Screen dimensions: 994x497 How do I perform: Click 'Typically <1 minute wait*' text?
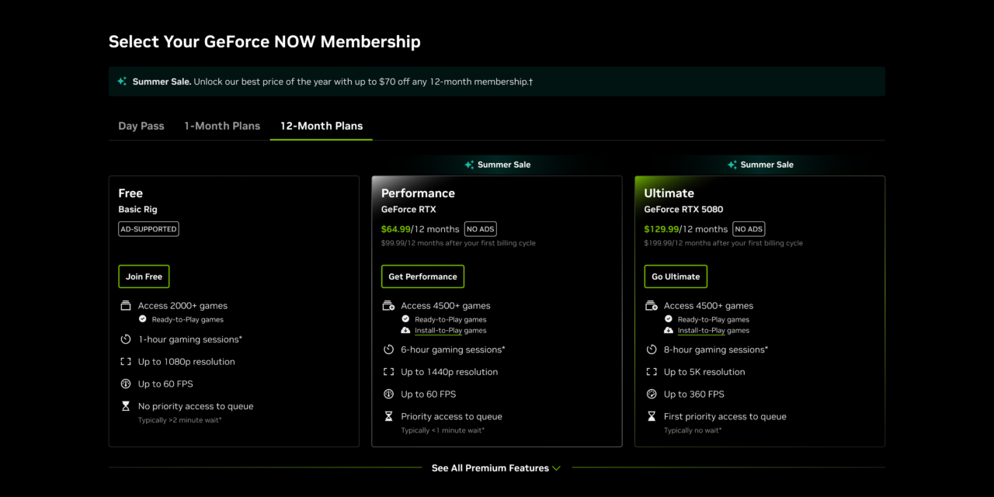pyautogui.click(x=443, y=430)
